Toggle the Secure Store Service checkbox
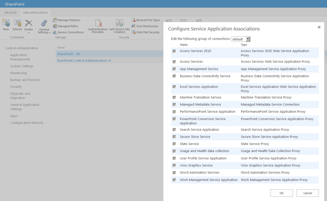 pos(174,137)
